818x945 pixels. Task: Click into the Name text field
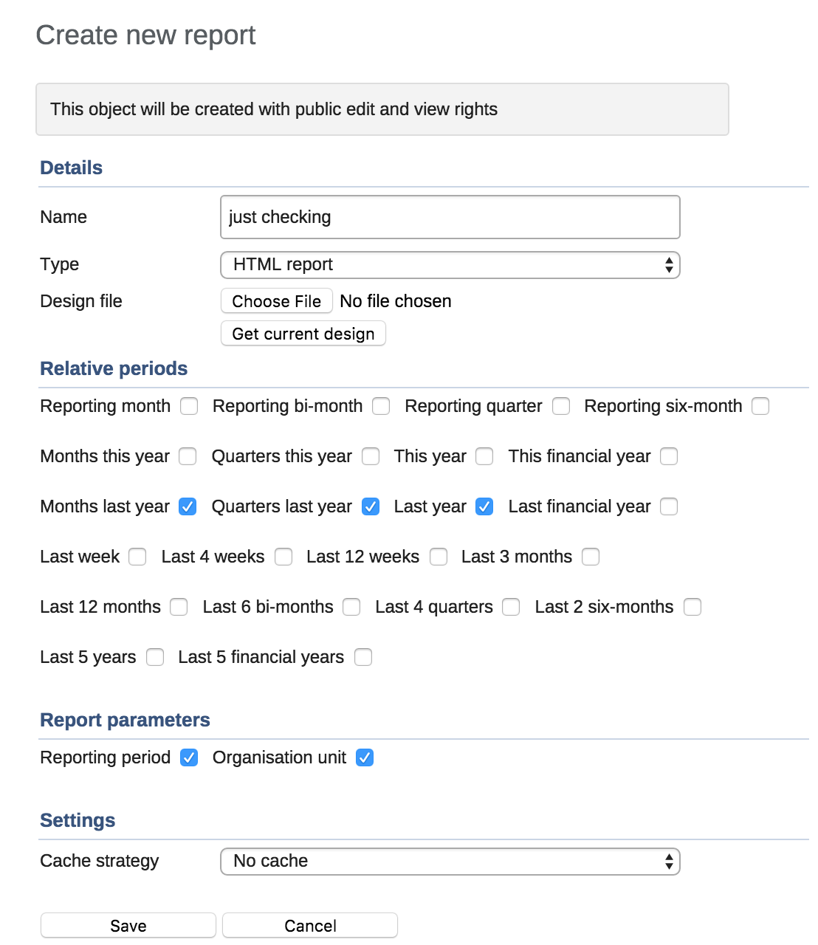point(450,217)
